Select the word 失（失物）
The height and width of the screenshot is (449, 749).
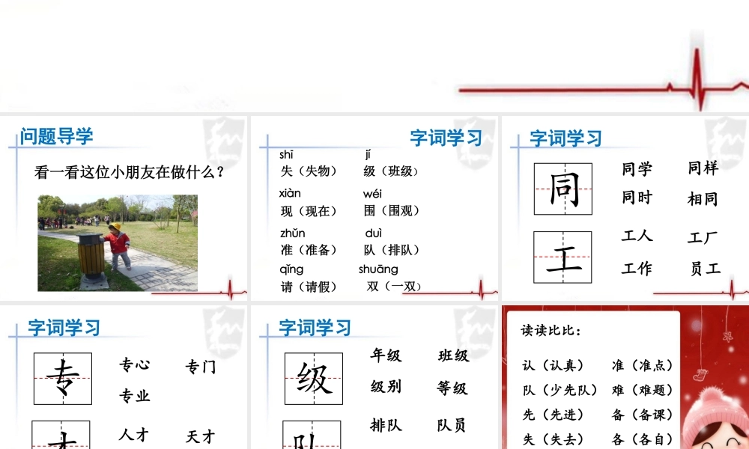pos(309,171)
